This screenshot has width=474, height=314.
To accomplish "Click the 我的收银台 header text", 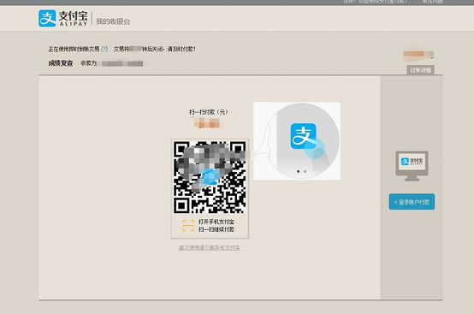I will [113, 21].
